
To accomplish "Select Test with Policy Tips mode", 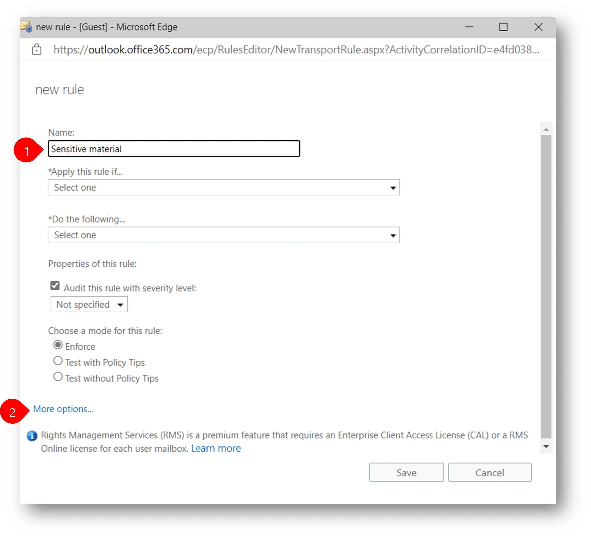I will [x=58, y=361].
